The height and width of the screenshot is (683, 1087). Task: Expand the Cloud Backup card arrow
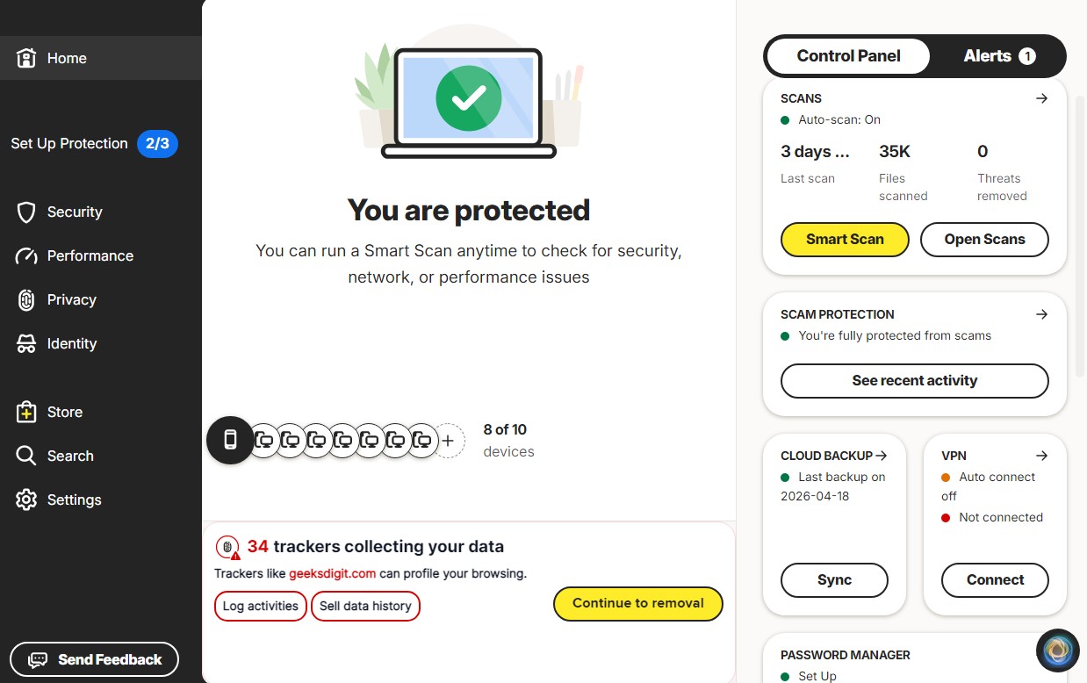(x=882, y=456)
